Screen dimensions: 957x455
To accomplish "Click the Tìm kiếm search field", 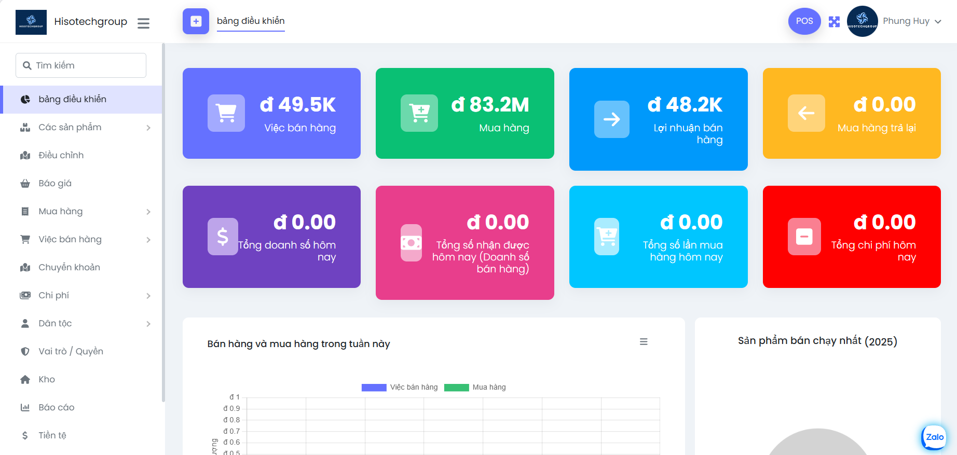I will pyautogui.click(x=81, y=65).
